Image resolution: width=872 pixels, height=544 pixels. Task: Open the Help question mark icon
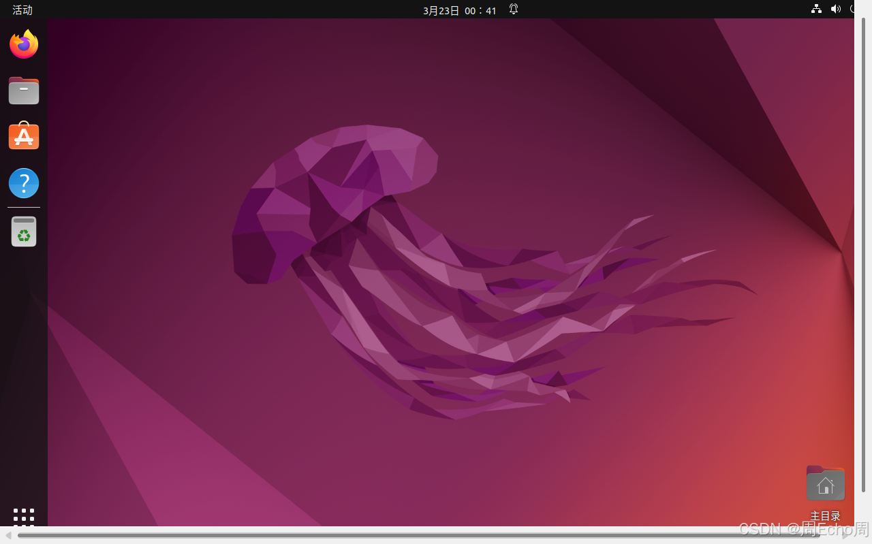(24, 183)
